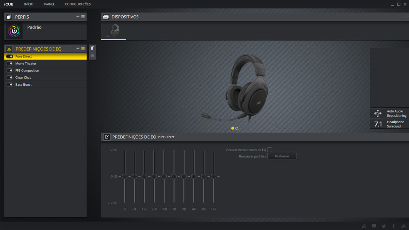The height and width of the screenshot is (230, 409).
Task: Go to the Configurações menu
Action: pyautogui.click(x=78, y=4)
